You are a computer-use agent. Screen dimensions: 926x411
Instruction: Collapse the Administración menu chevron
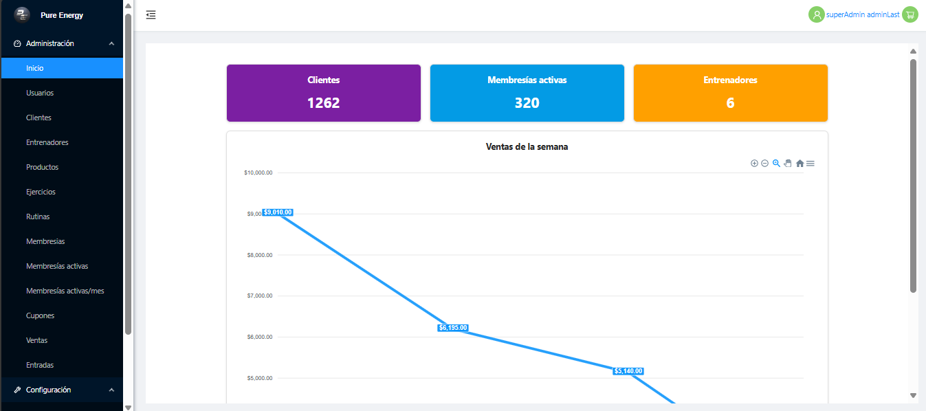[x=111, y=43]
